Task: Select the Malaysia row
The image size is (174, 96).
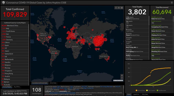Action: [15, 79]
